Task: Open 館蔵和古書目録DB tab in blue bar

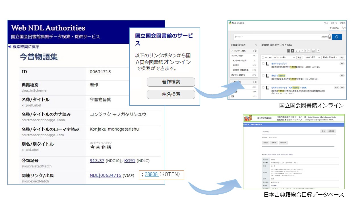Action: tap(256, 125)
